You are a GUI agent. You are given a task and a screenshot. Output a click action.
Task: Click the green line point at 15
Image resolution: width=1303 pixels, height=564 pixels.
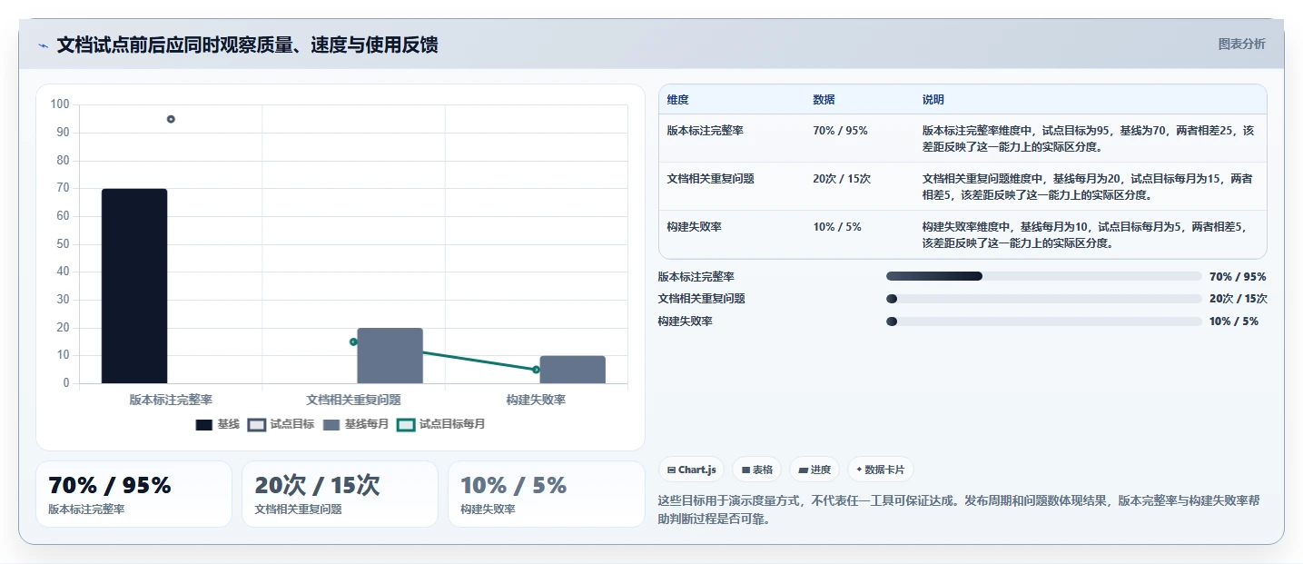pyautogui.click(x=353, y=341)
